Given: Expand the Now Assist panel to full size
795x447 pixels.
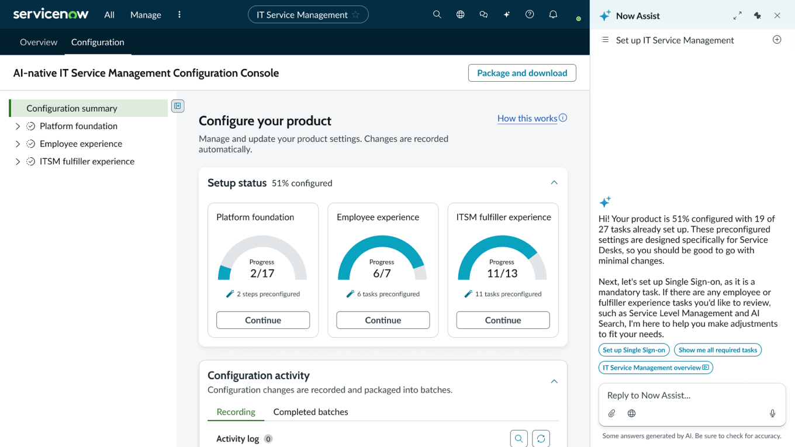Looking at the screenshot, I should (x=738, y=16).
